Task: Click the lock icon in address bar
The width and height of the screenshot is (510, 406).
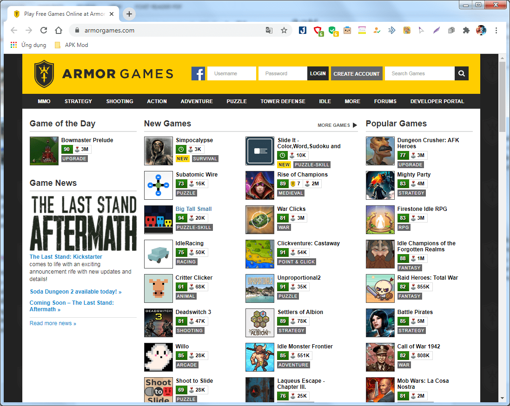Action: [x=77, y=30]
